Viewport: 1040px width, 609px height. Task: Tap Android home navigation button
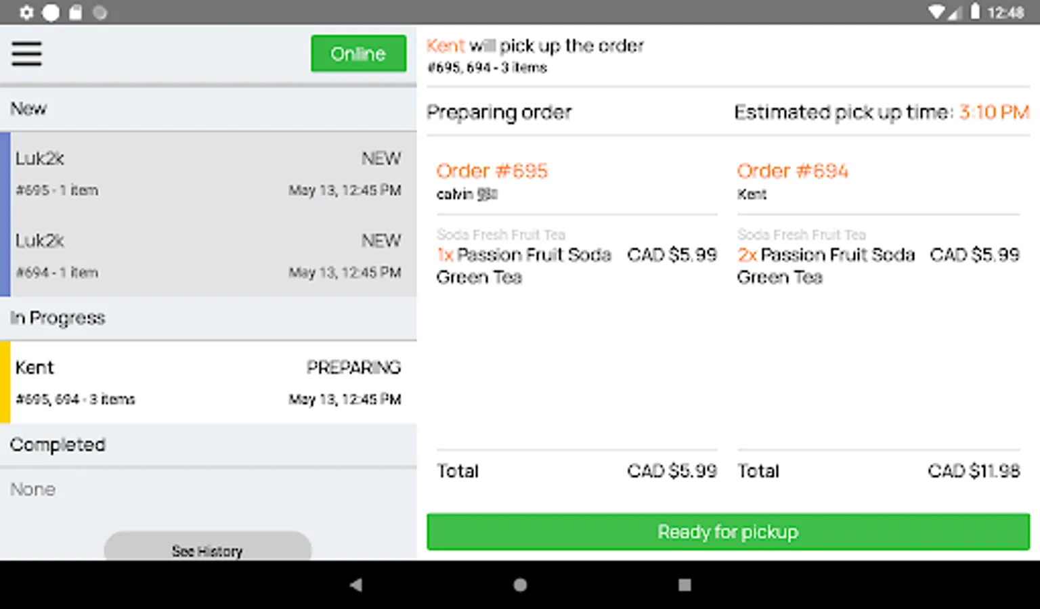click(520, 585)
